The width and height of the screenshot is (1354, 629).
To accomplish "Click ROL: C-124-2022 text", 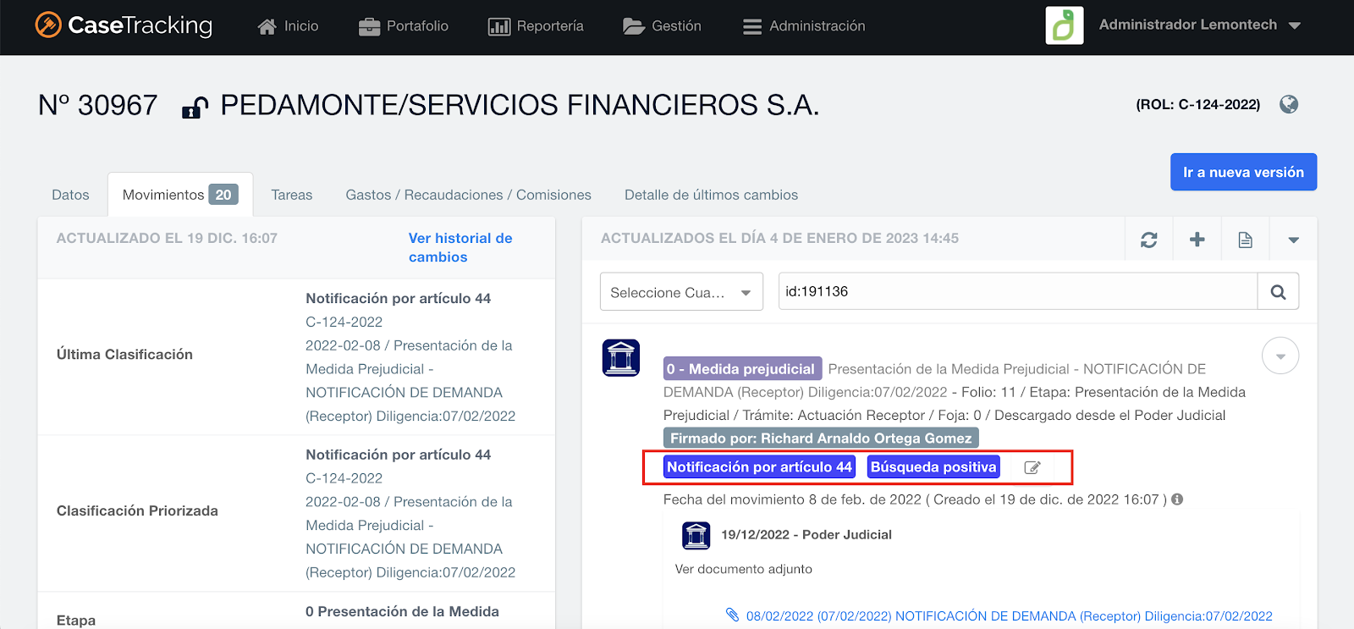I will (1198, 104).
